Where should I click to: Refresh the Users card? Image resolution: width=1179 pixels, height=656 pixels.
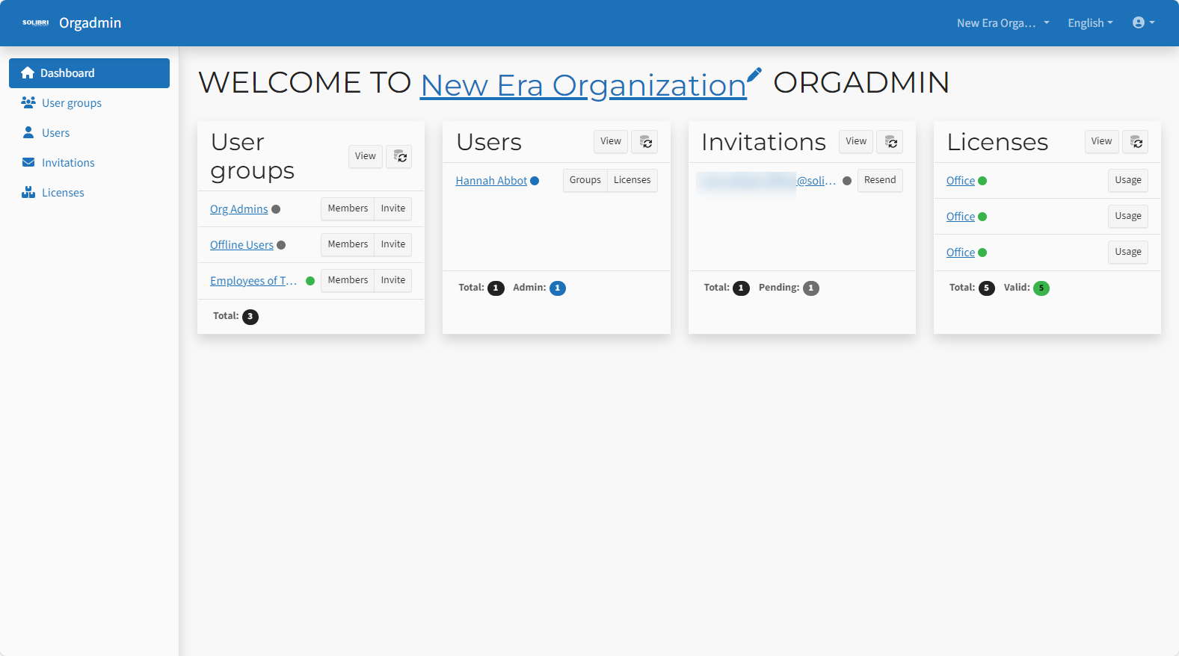pyautogui.click(x=644, y=141)
